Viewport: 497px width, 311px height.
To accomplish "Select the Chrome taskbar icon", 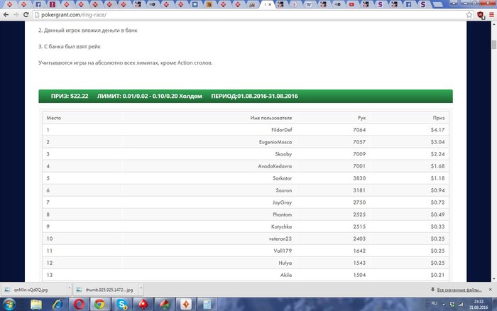I will click(x=99, y=305).
